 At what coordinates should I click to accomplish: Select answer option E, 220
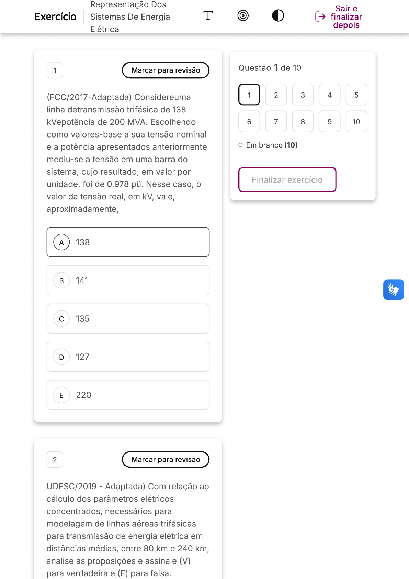[128, 395]
